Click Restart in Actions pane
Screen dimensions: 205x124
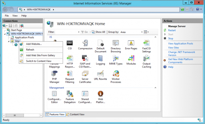click(x=172, y=30)
